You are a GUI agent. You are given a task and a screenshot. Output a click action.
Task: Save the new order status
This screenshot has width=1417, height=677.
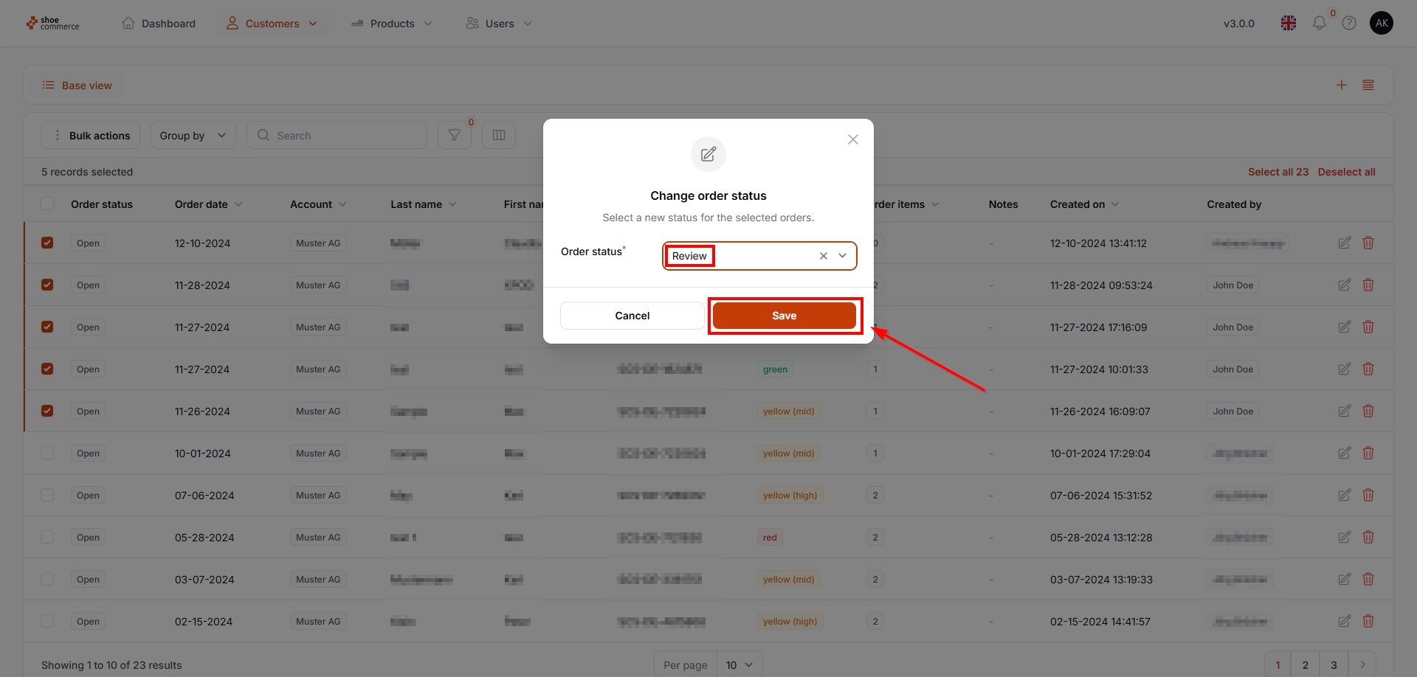point(784,316)
